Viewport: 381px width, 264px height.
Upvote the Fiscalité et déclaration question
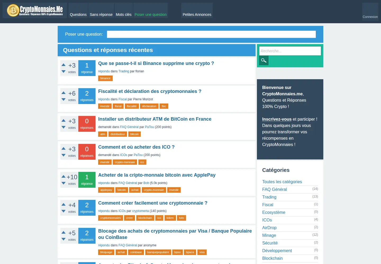tap(63, 93)
